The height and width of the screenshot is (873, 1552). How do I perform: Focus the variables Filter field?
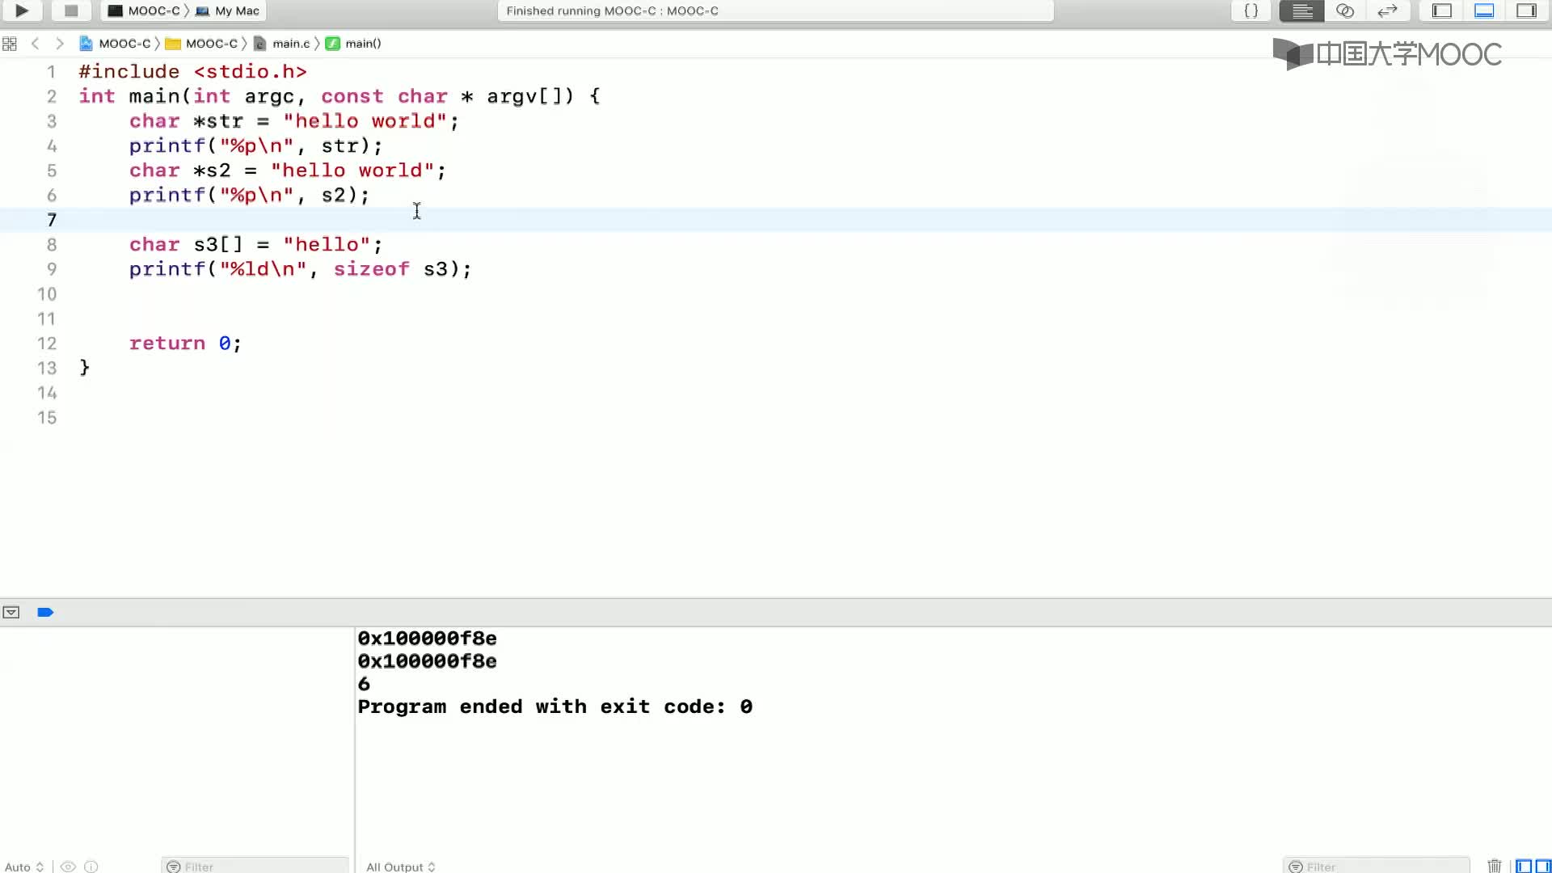[255, 867]
